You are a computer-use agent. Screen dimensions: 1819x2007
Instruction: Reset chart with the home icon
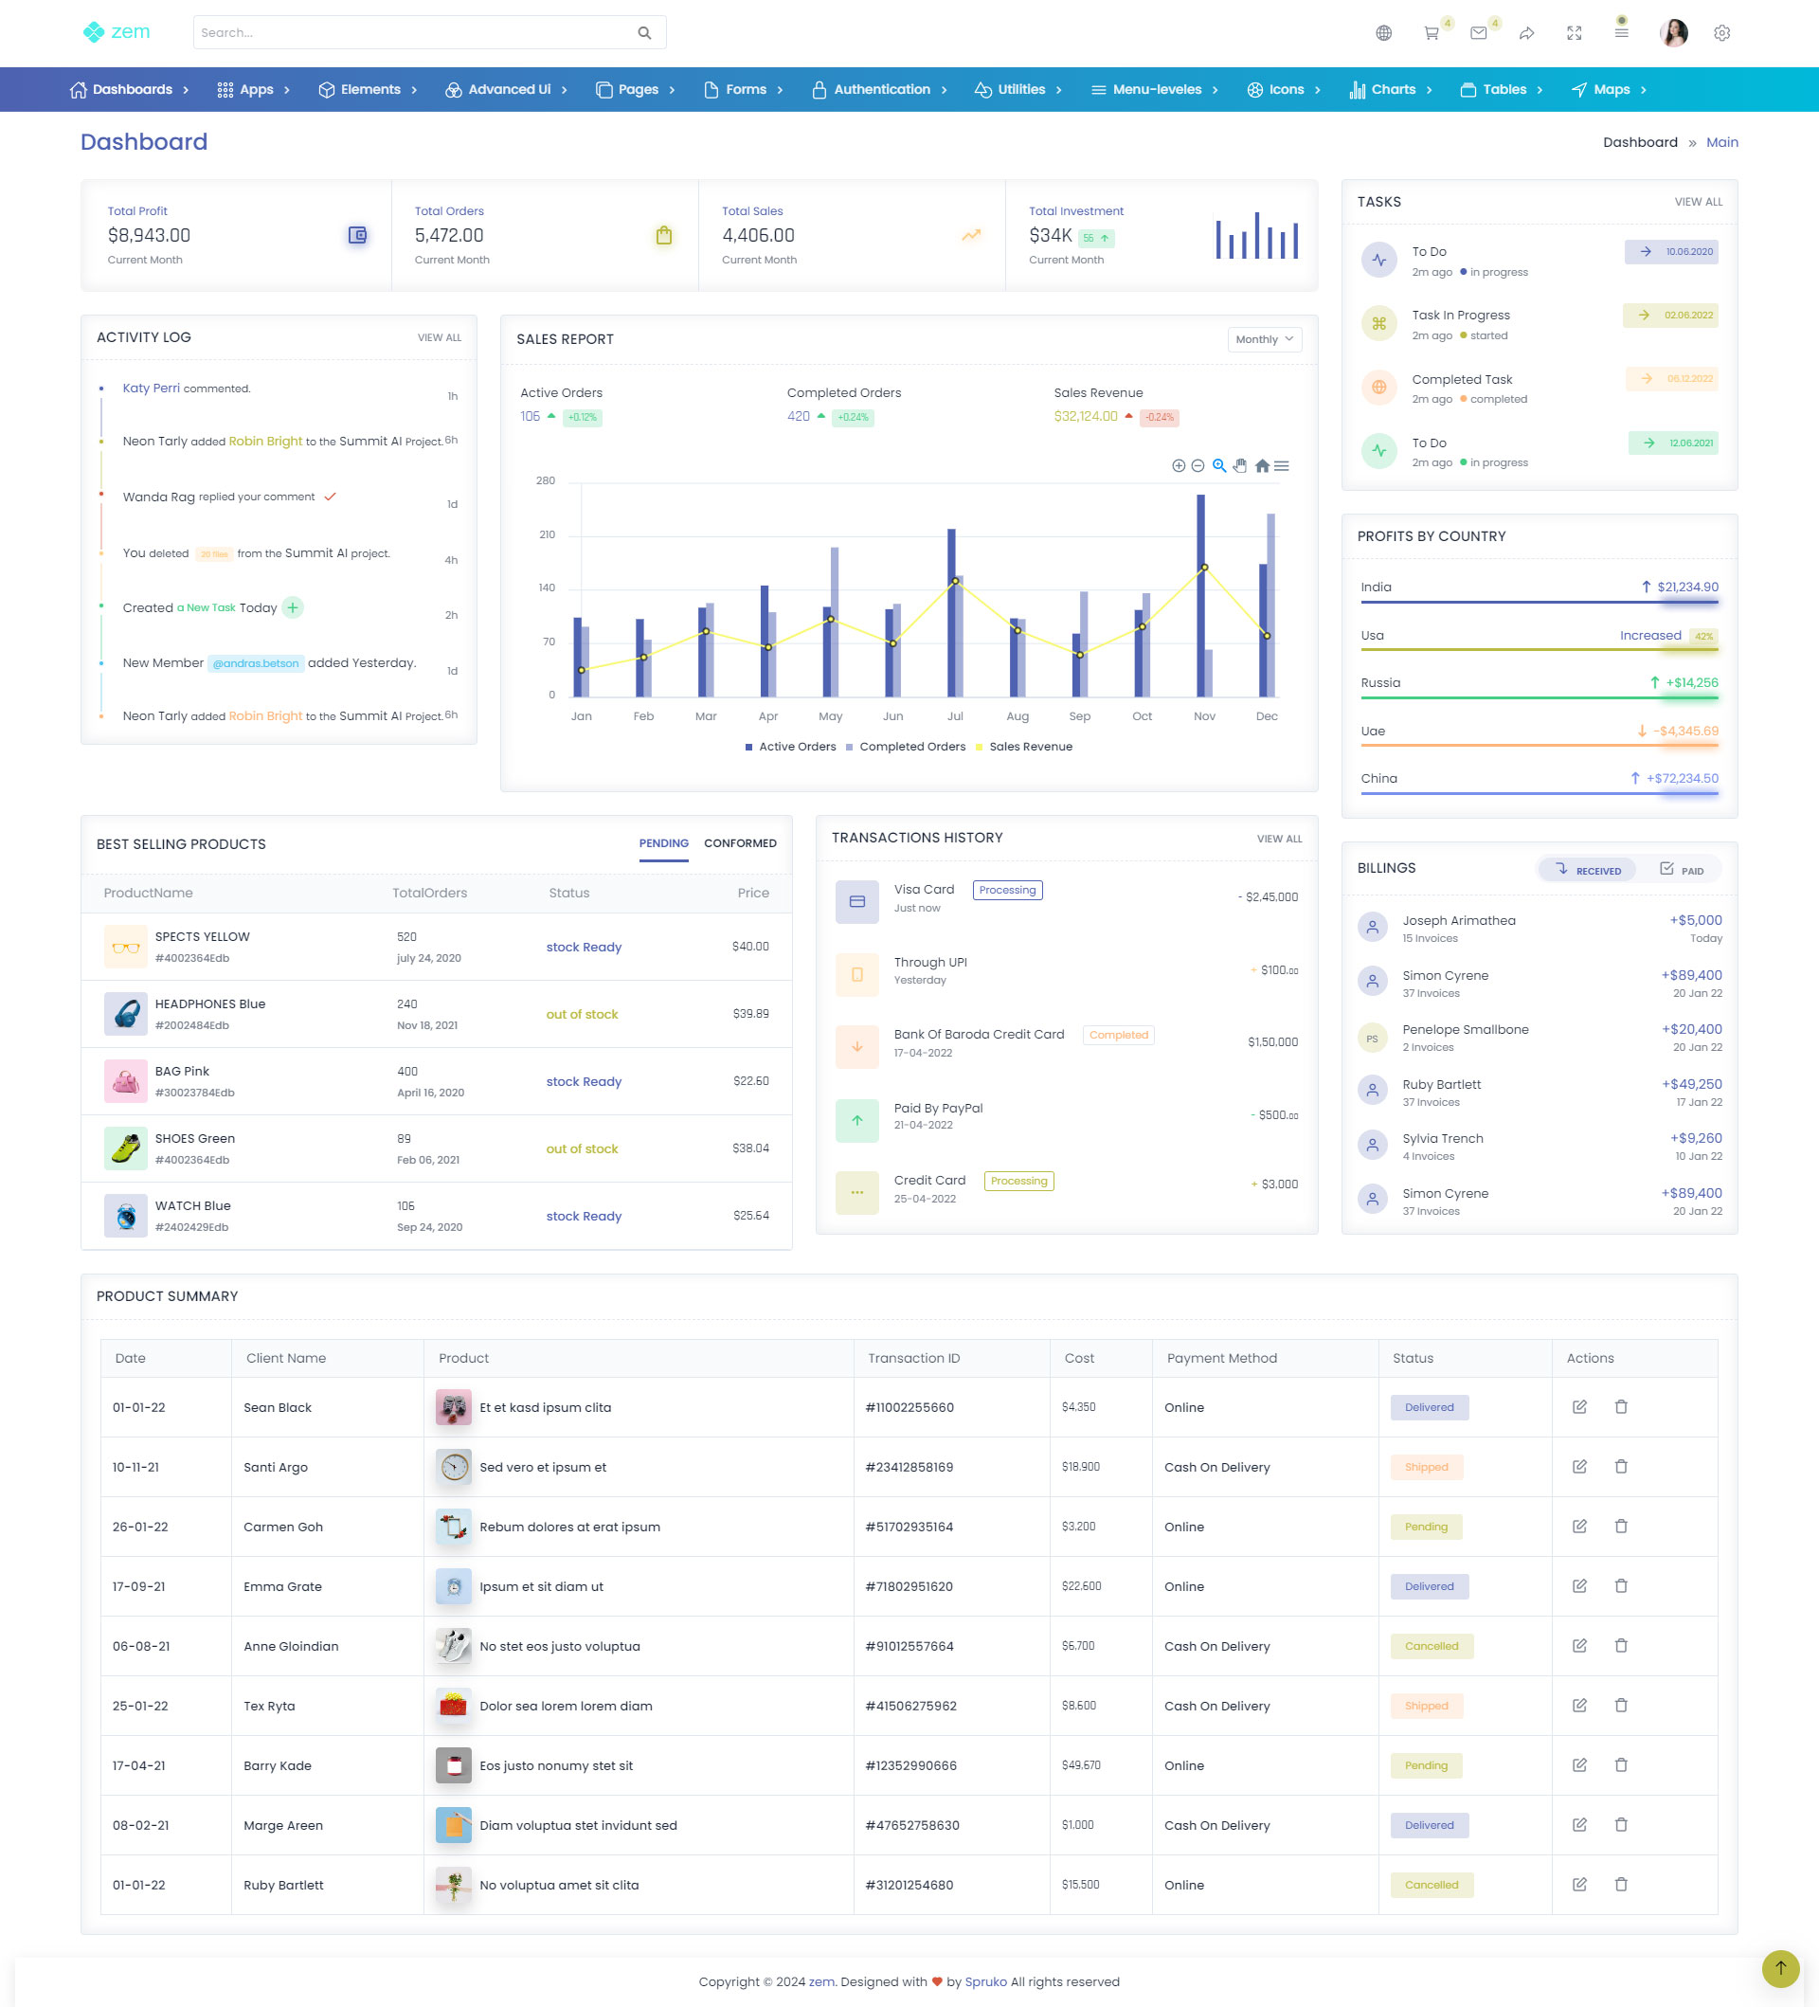1262,466
